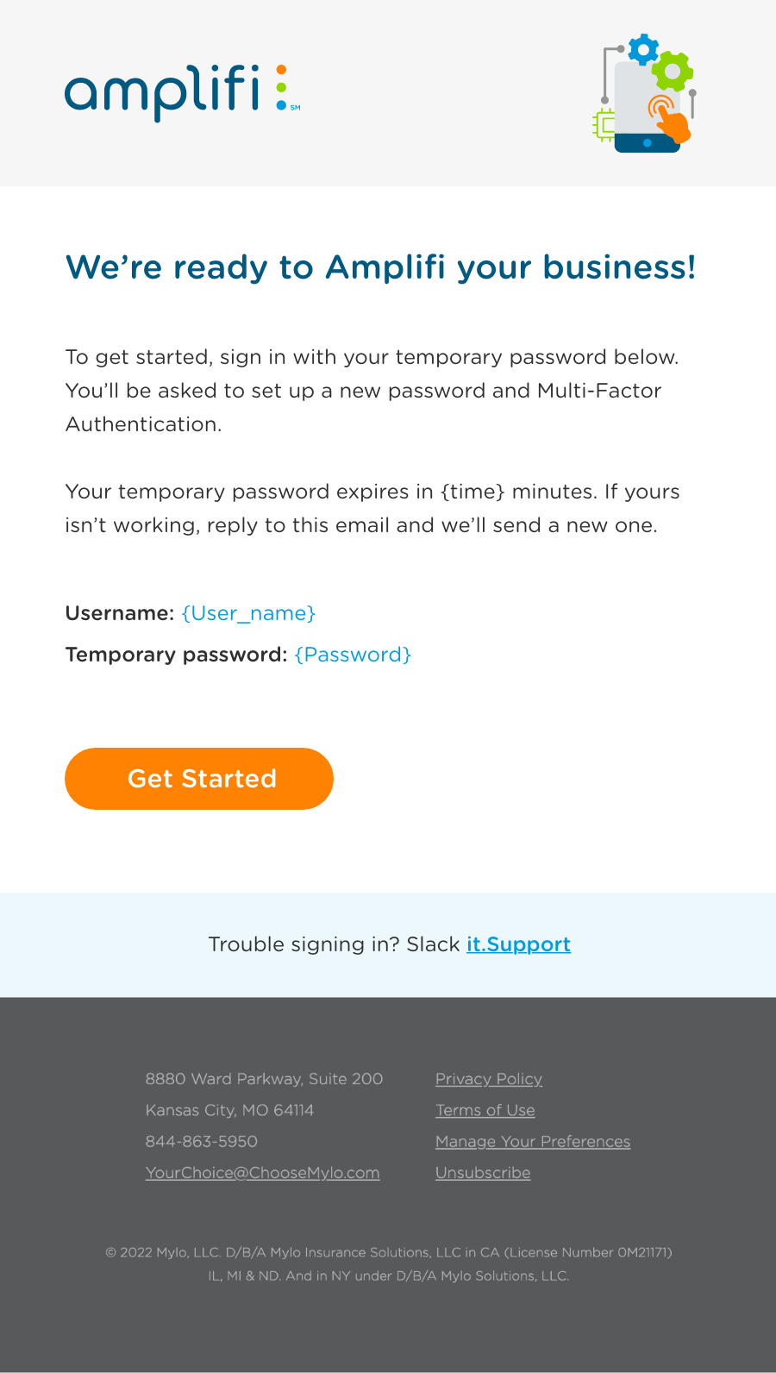Screen dimensions: 776x1373
Task: Click the green chip icon
Action: click(604, 126)
